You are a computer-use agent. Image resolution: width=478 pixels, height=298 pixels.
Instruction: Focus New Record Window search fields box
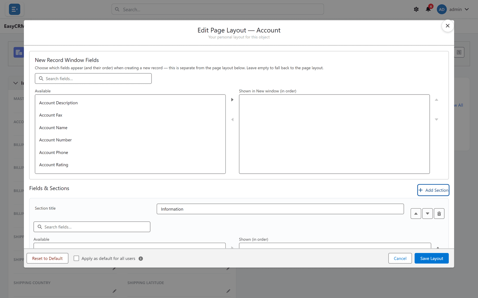[93, 79]
